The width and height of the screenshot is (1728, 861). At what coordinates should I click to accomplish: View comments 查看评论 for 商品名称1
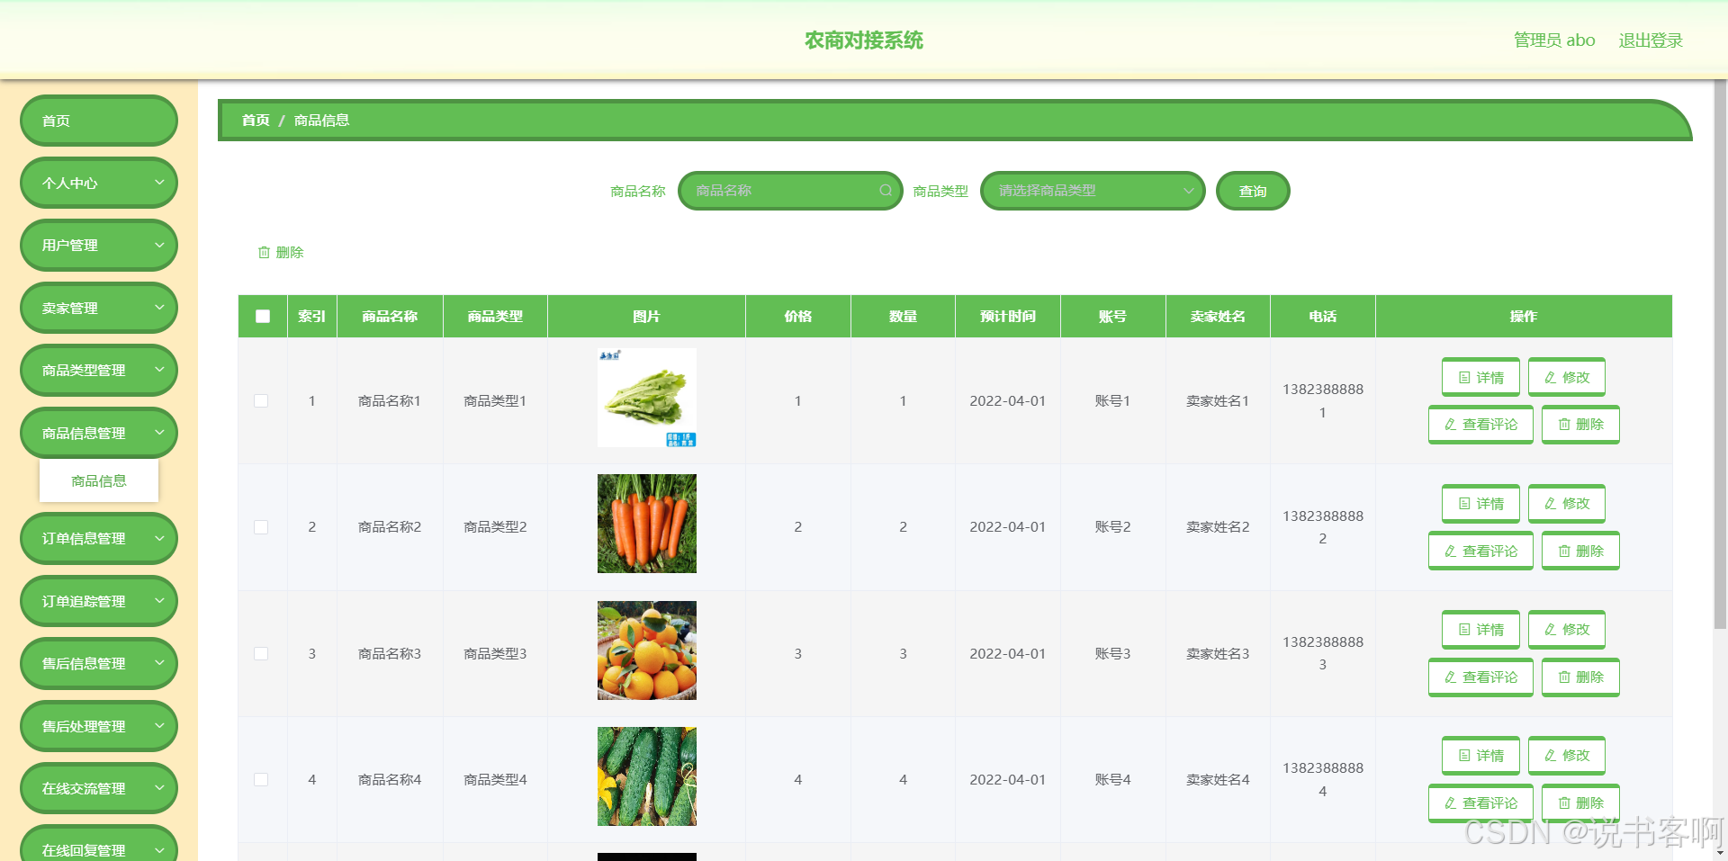pos(1480,425)
